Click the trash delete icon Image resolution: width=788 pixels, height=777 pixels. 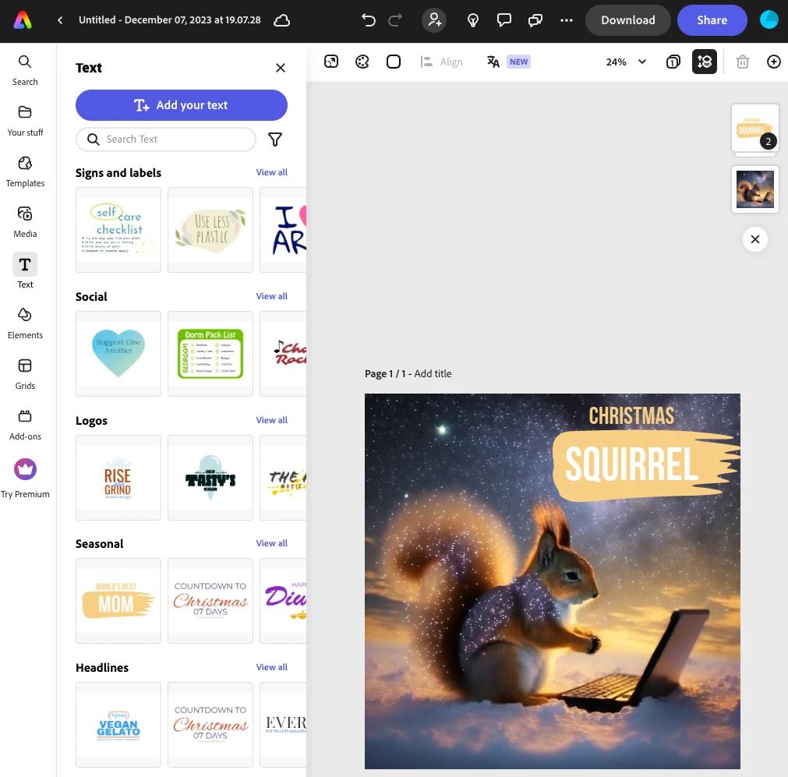[x=743, y=62]
